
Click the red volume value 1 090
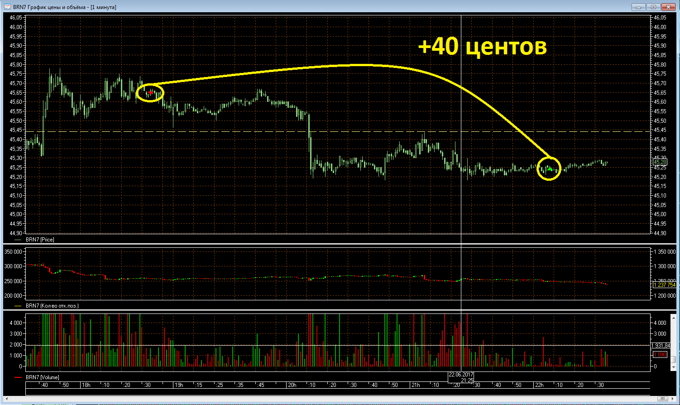(660, 355)
